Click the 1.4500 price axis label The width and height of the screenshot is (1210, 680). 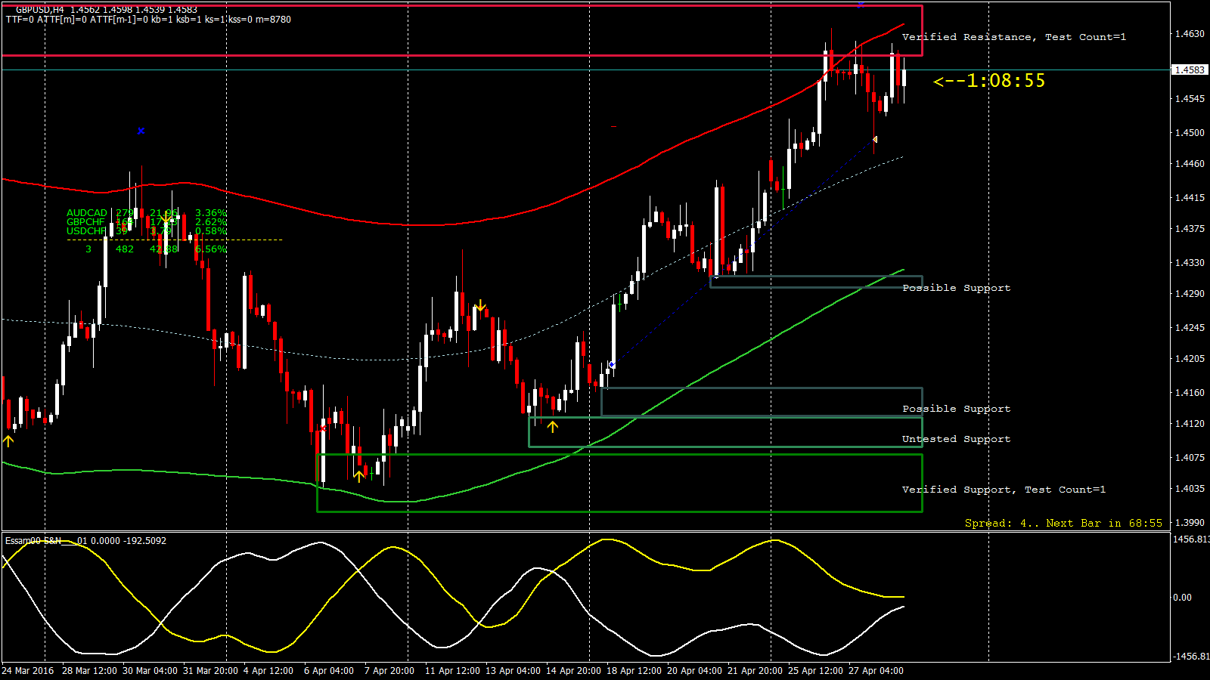click(x=1190, y=133)
